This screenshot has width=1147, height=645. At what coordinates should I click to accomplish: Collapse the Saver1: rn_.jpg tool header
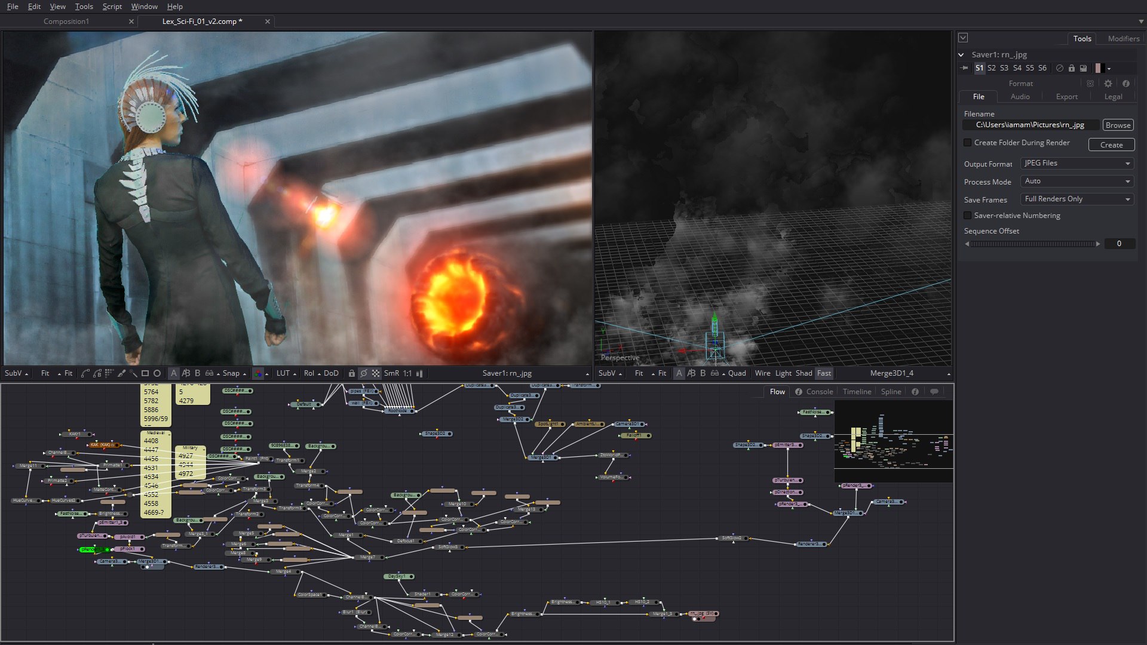click(x=961, y=54)
